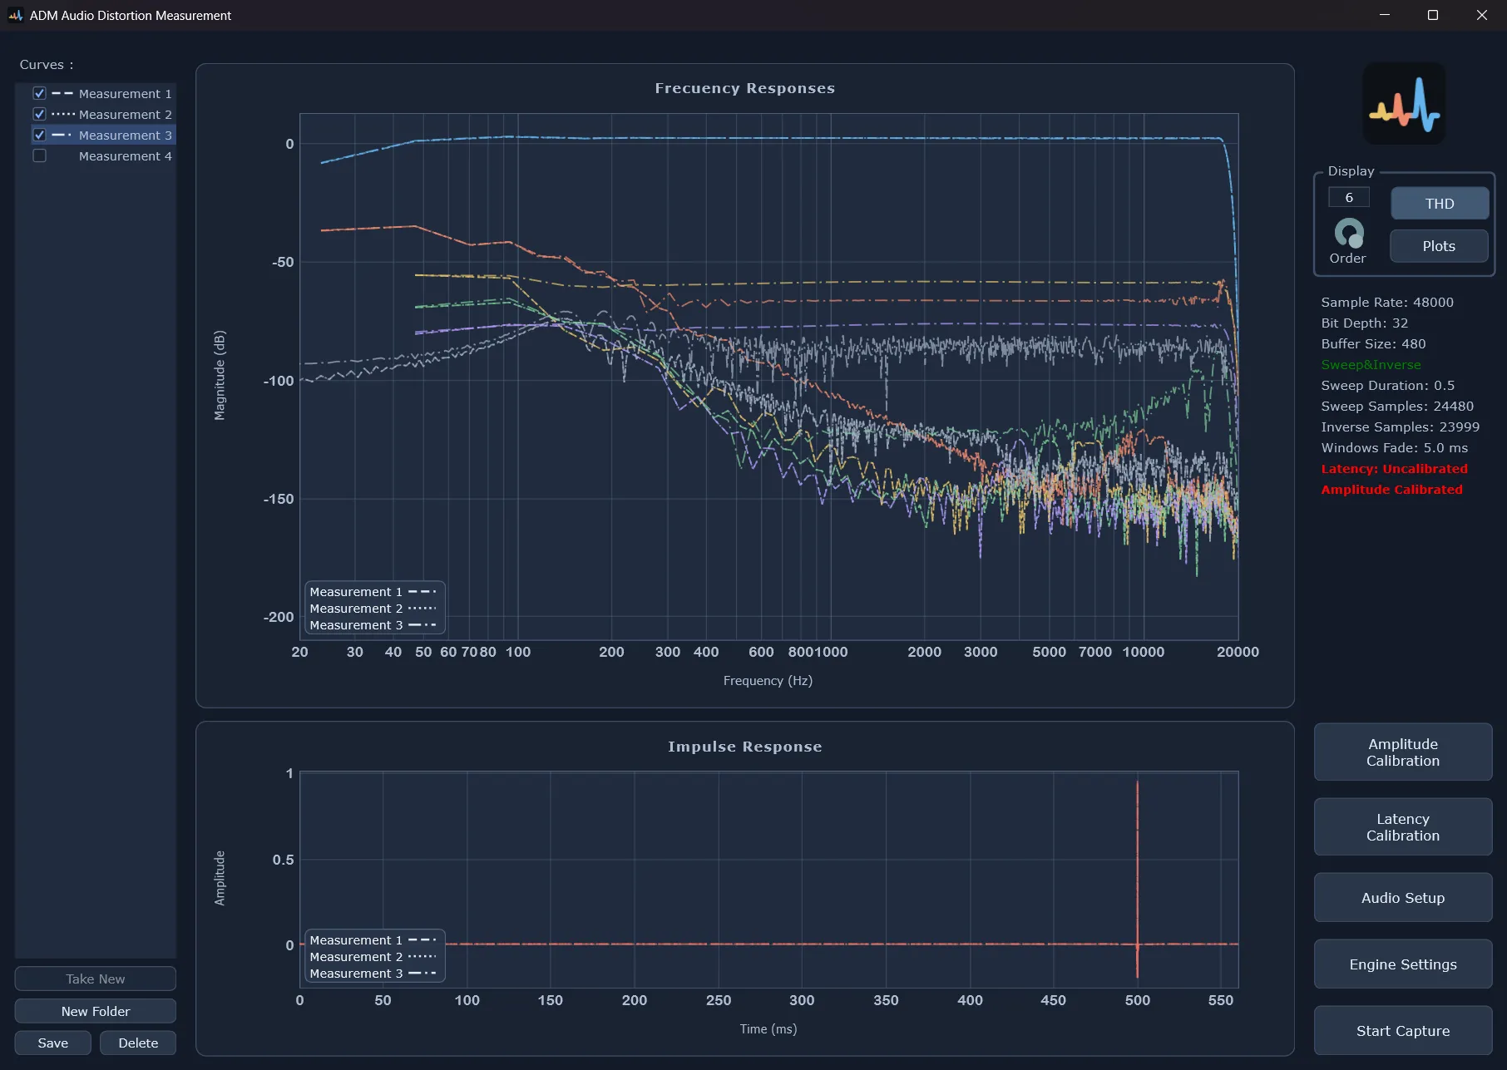The image size is (1507, 1070).
Task: Click the Sweep Samples: 24480 readout
Action: coord(1397,406)
